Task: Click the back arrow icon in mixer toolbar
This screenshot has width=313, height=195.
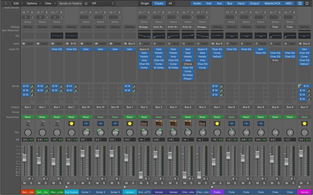Action: [6, 3]
